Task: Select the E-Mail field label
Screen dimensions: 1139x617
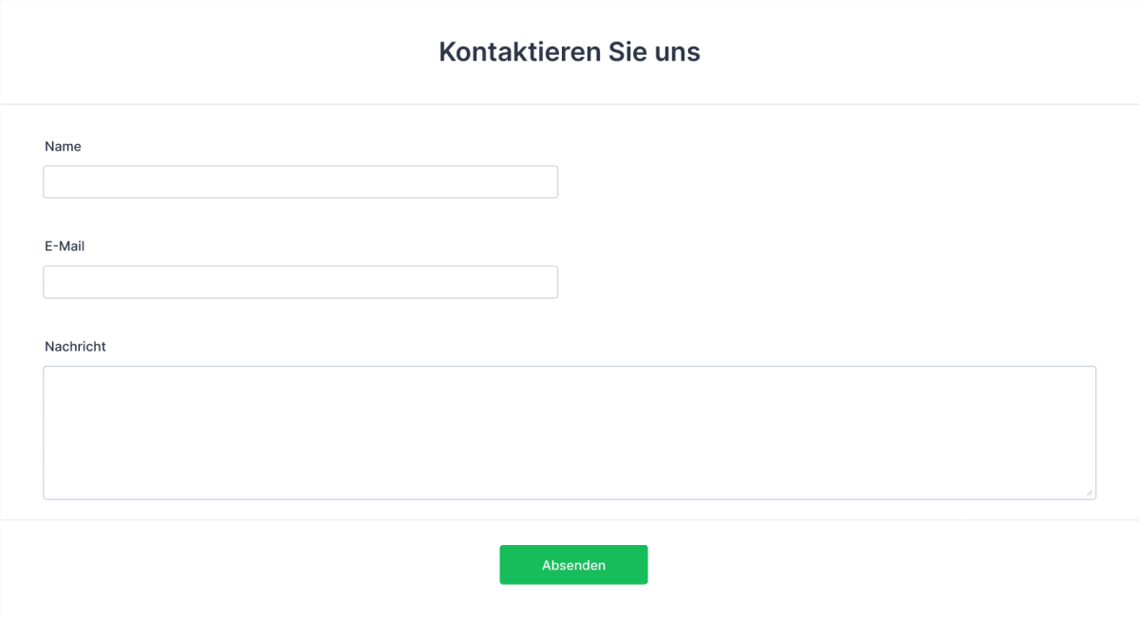Action: (64, 245)
